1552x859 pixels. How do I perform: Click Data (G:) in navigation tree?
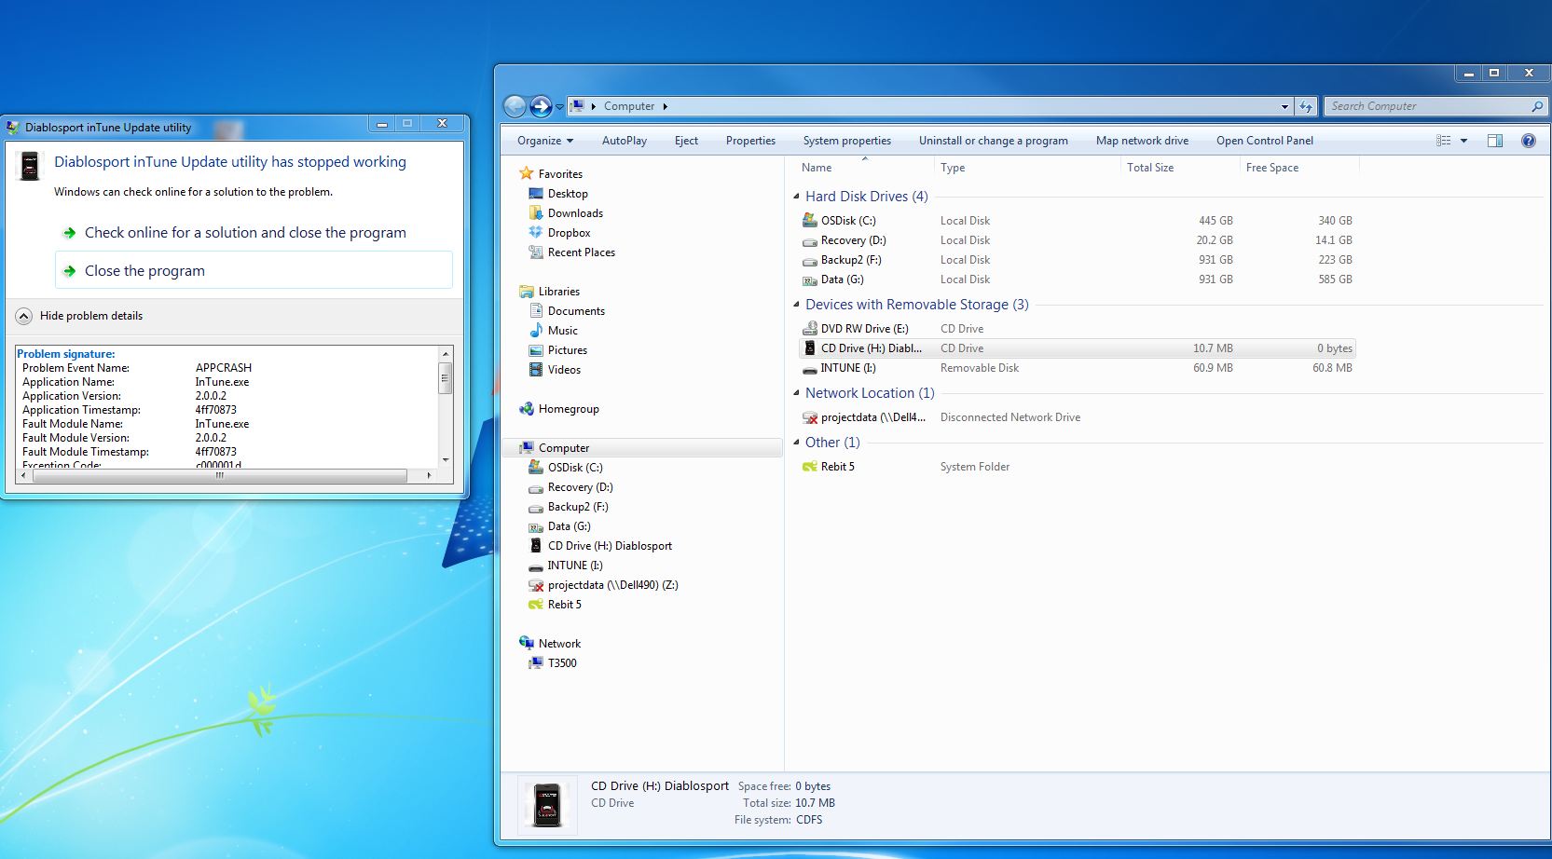pos(569,526)
